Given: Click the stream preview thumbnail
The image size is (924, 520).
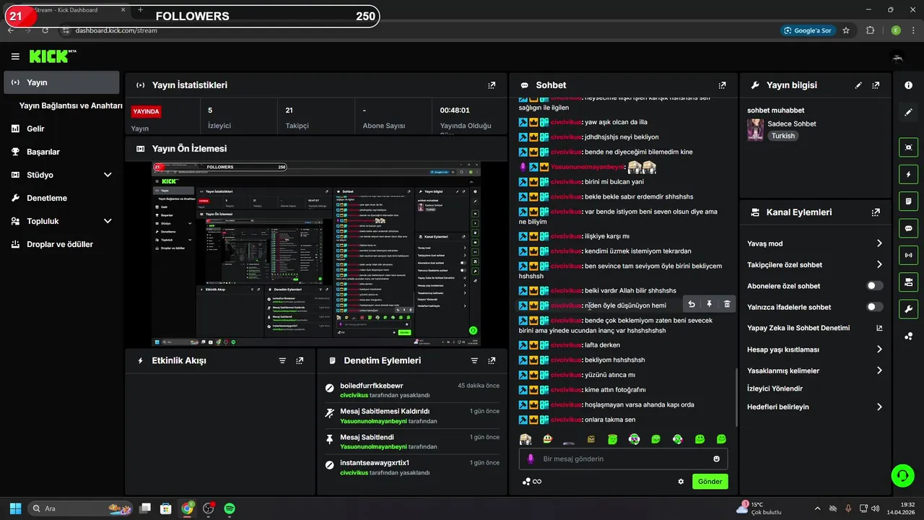Looking at the screenshot, I should 316,254.
